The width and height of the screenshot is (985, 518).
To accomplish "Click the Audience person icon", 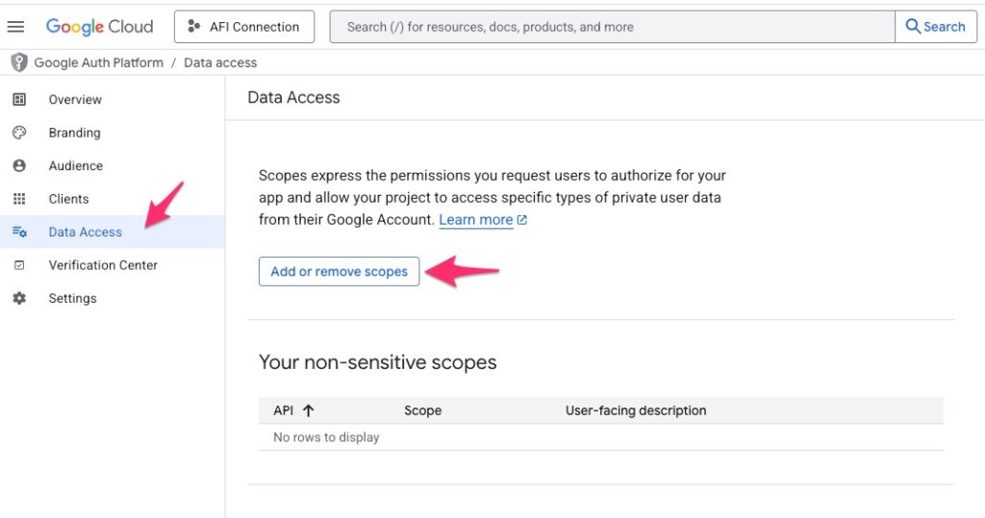I will (x=19, y=165).
